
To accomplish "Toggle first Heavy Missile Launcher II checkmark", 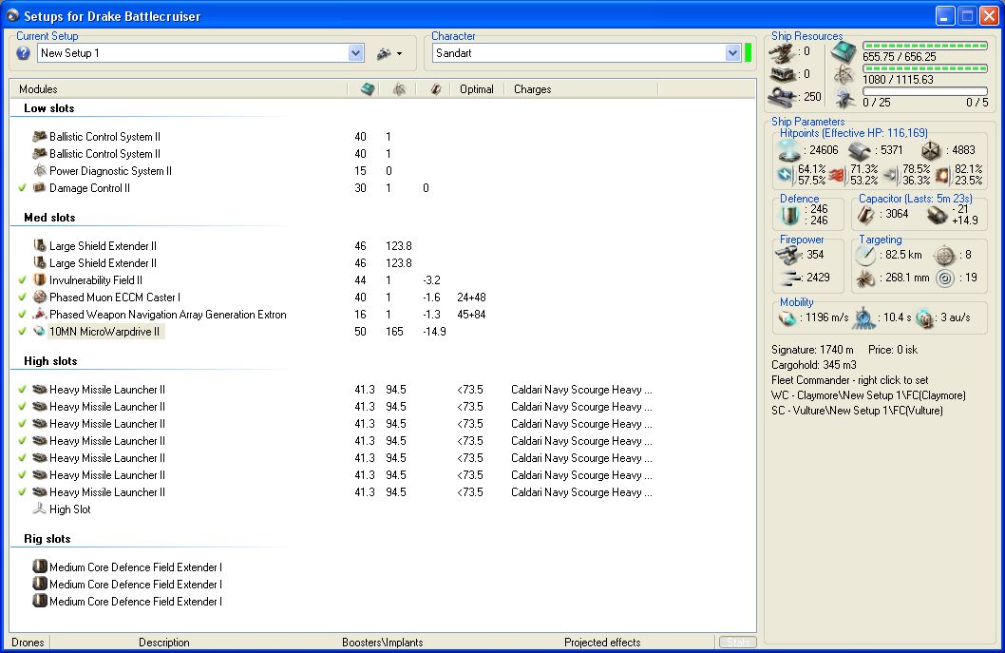I will click(23, 390).
